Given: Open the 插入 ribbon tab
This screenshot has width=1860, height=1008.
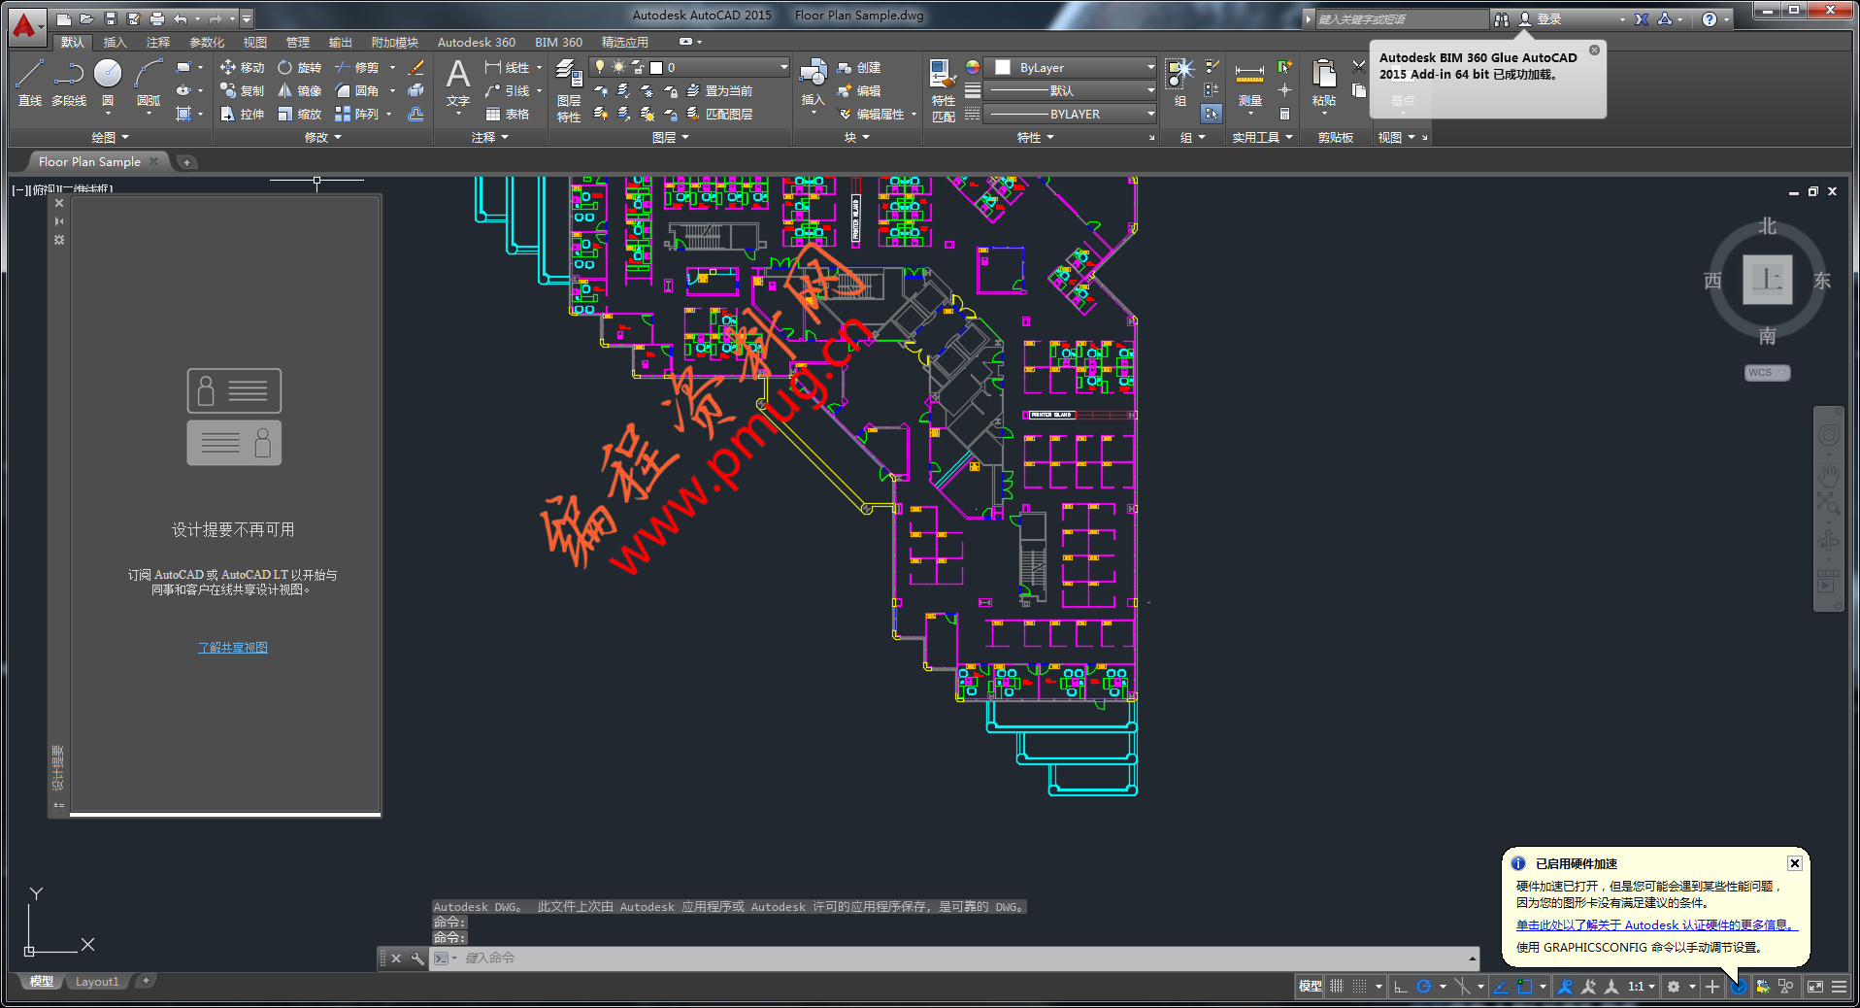Looking at the screenshot, I should [x=115, y=42].
